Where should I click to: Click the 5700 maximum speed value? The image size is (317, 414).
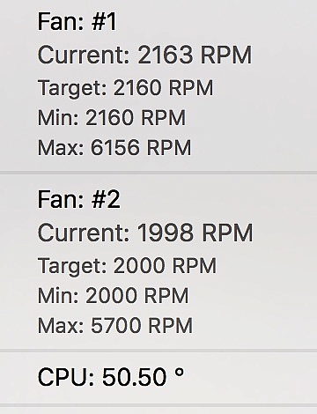point(115,325)
